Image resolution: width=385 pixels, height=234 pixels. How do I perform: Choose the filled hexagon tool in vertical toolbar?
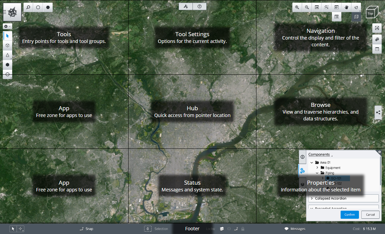(7, 65)
